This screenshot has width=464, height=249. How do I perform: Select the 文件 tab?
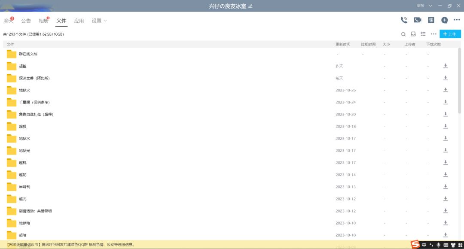coord(61,21)
